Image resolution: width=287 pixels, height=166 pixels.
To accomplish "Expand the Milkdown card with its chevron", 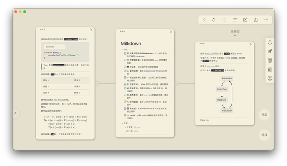I will [171, 32].
